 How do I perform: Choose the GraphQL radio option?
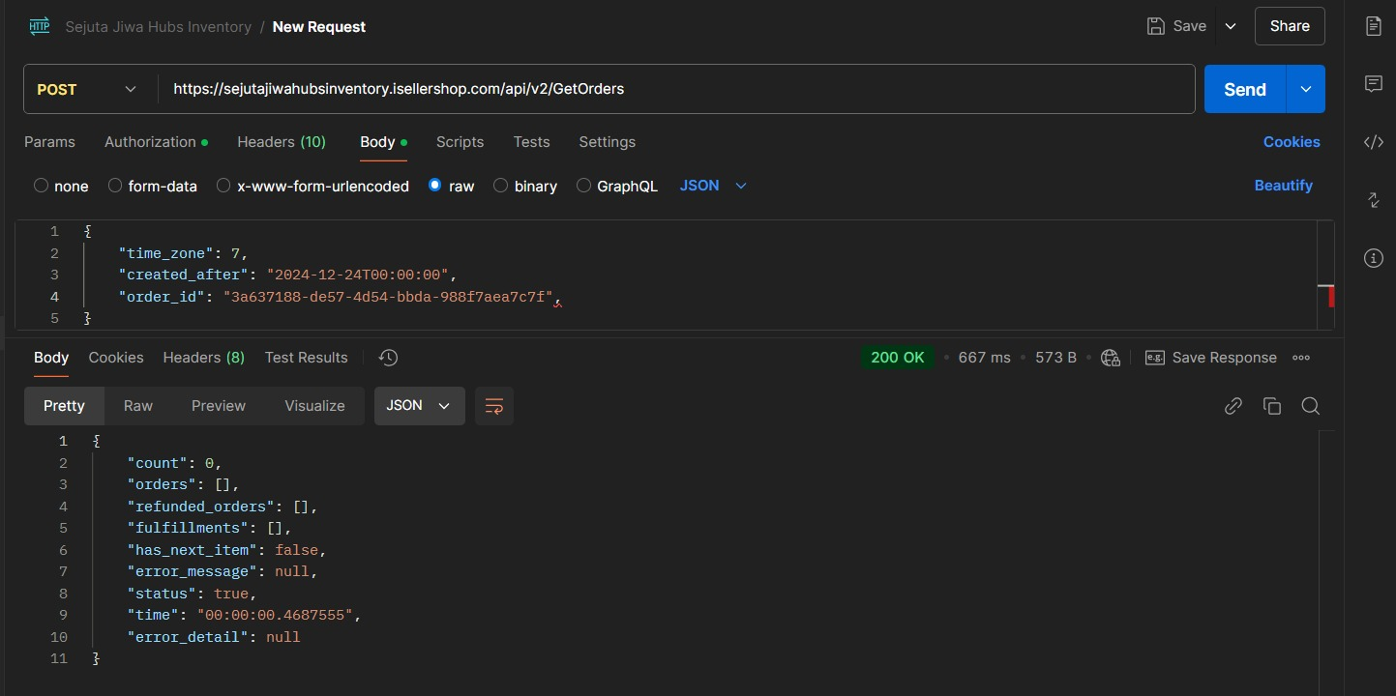pyautogui.click(x=583, y=186)
